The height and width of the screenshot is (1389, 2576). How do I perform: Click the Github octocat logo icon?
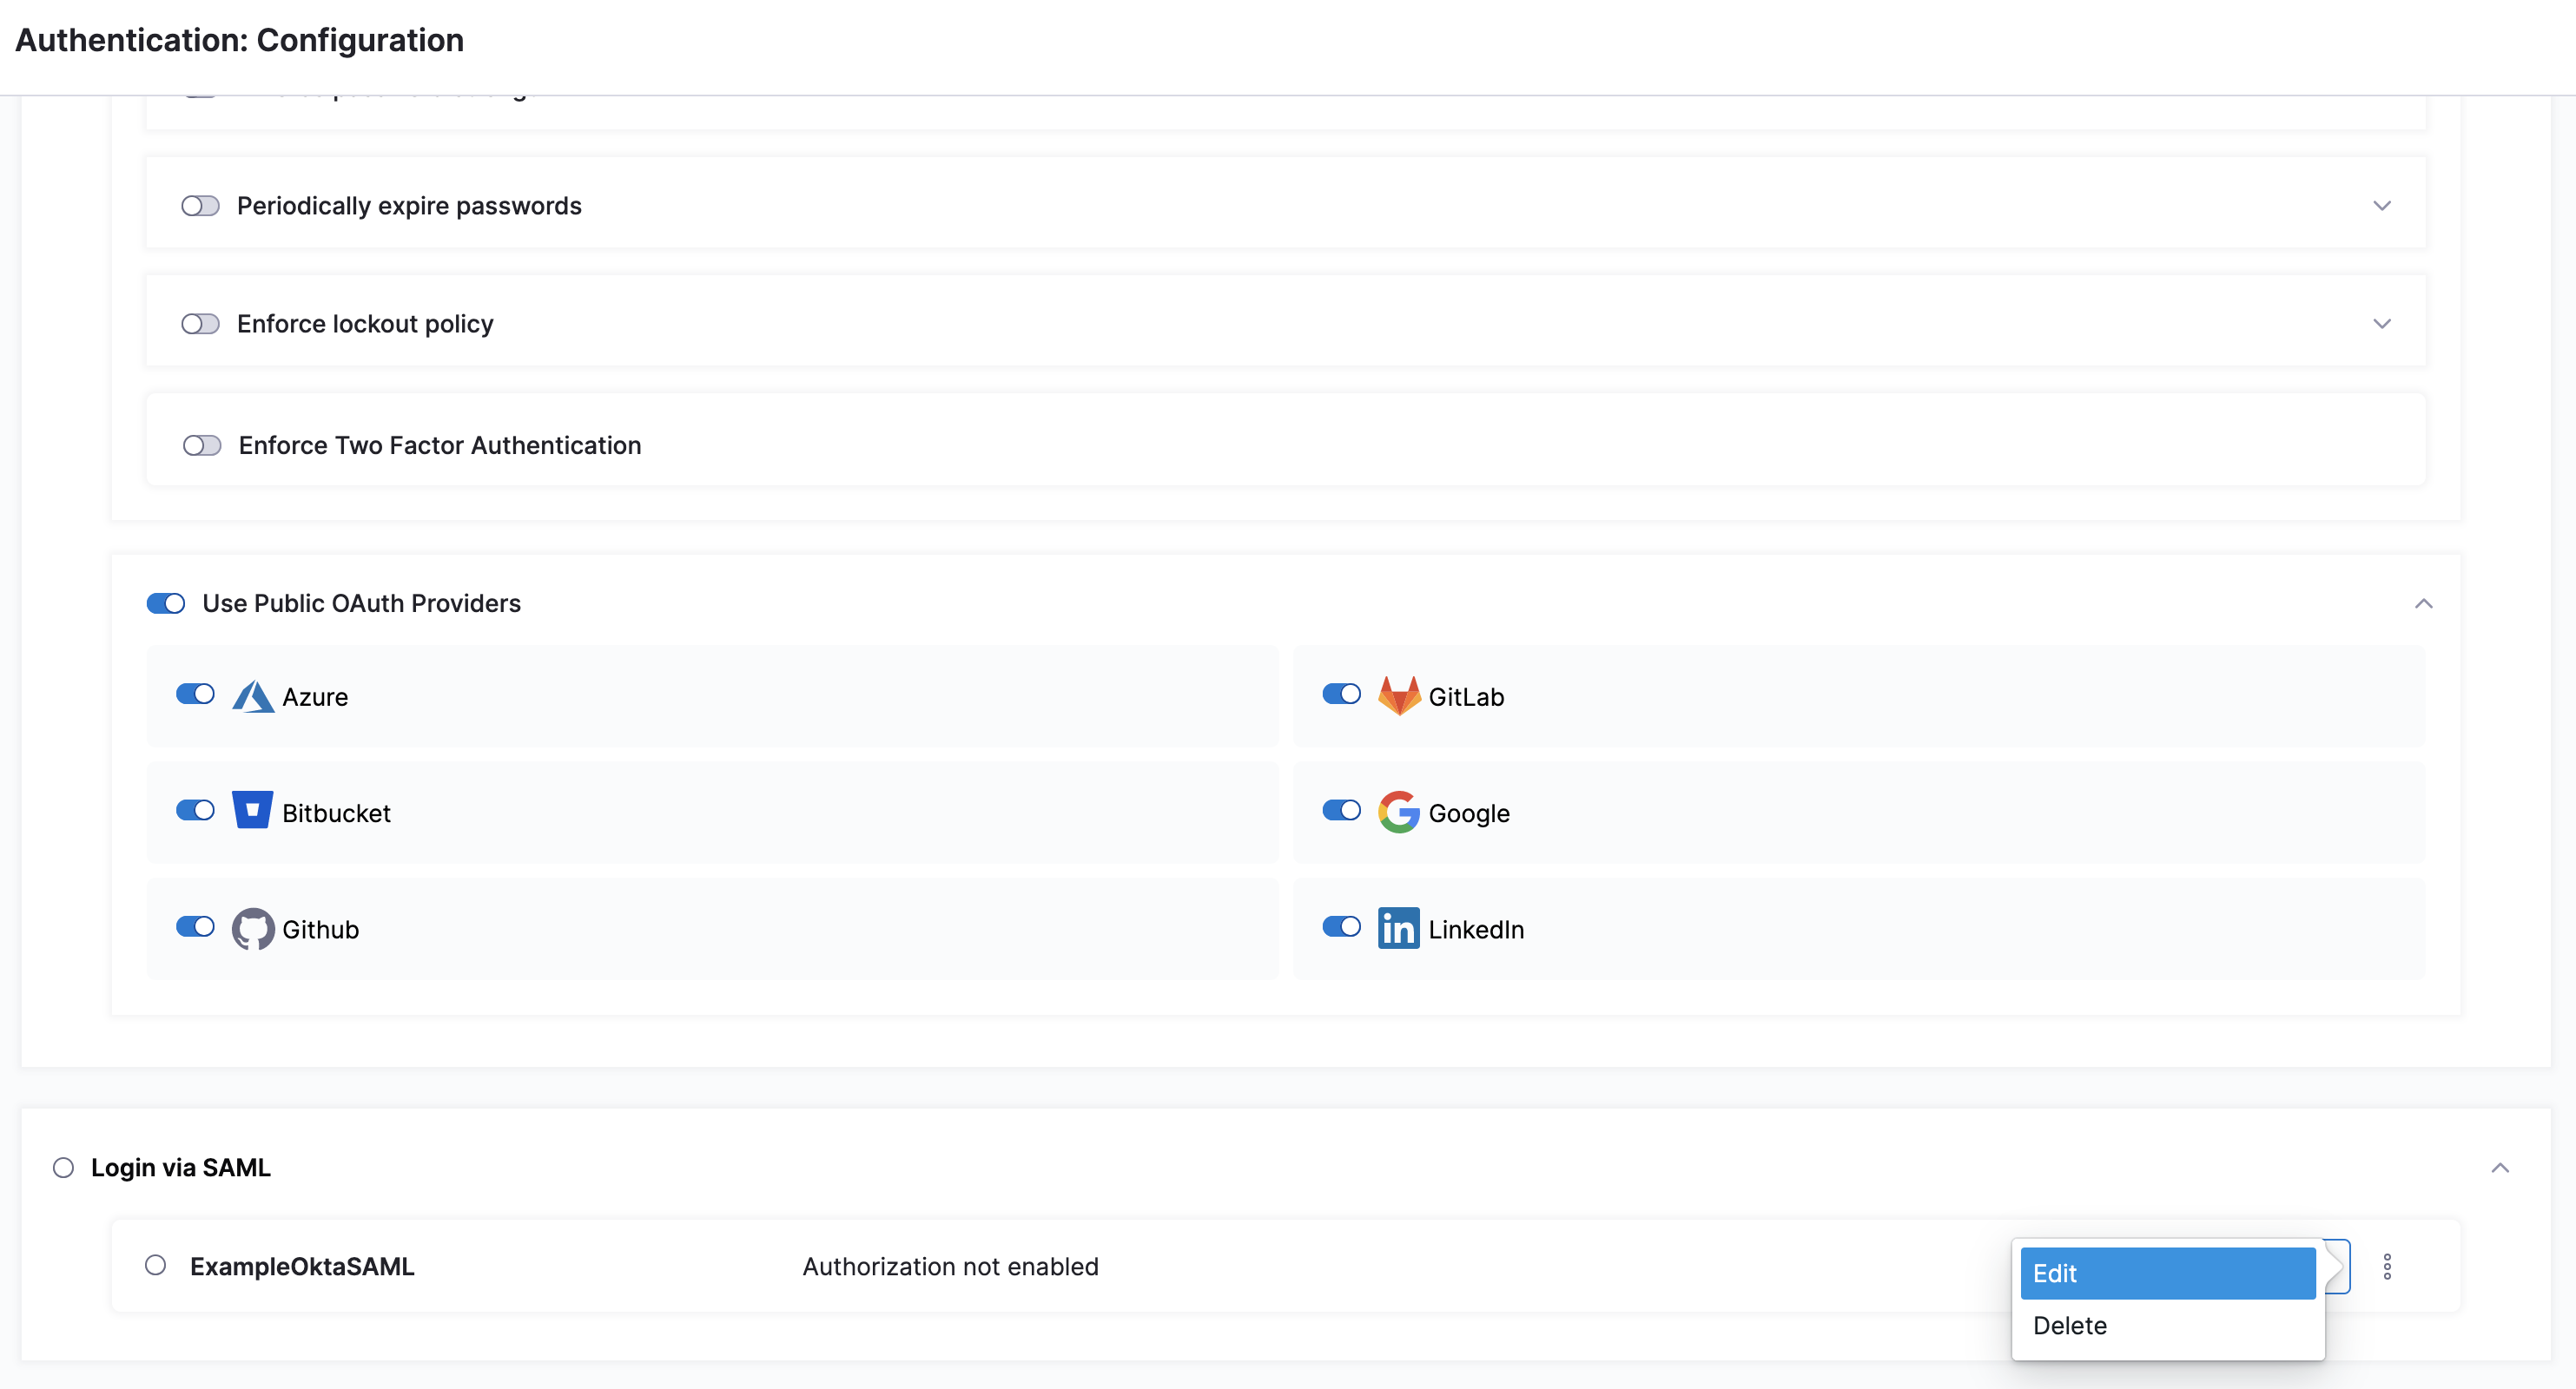(x=253, y=928)
